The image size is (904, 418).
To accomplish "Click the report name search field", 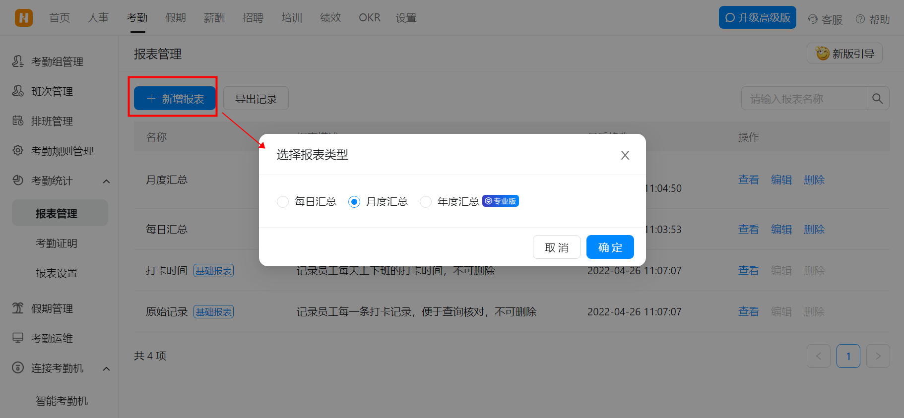I will point(803,99).
